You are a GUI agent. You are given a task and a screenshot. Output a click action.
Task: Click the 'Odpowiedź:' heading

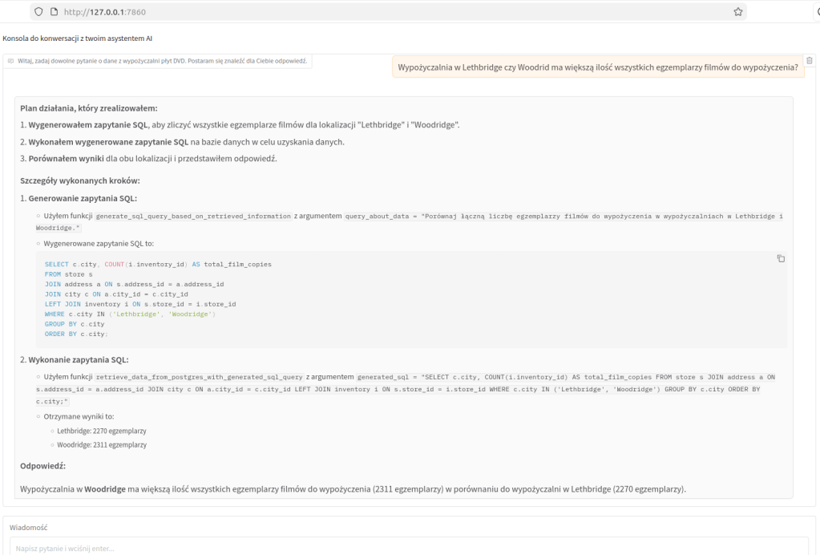pos(42,465)
